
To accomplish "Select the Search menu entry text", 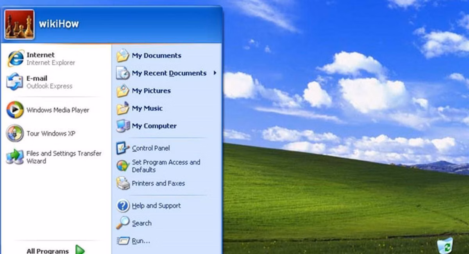I will [141, 223].
